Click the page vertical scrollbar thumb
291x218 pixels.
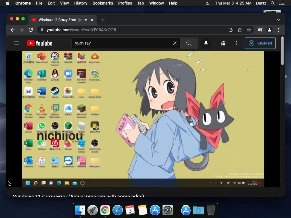coord(282,51)
